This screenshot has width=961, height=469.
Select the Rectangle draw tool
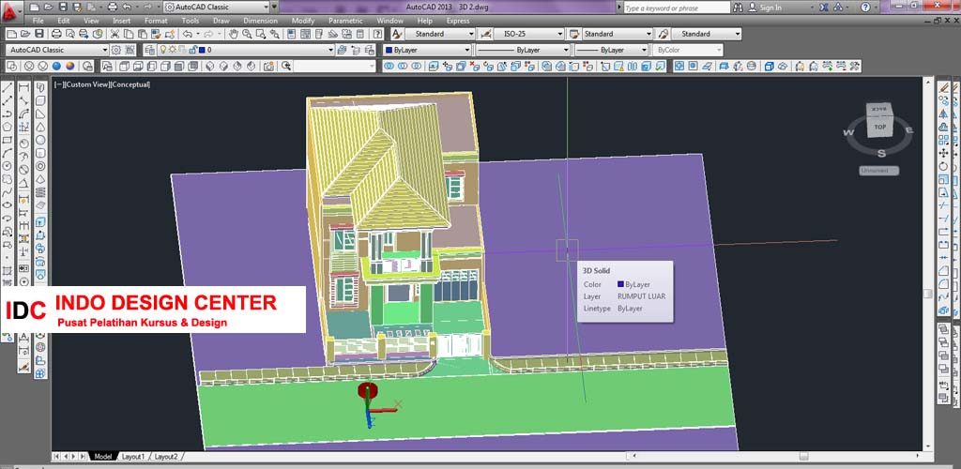tap(8, 140)
